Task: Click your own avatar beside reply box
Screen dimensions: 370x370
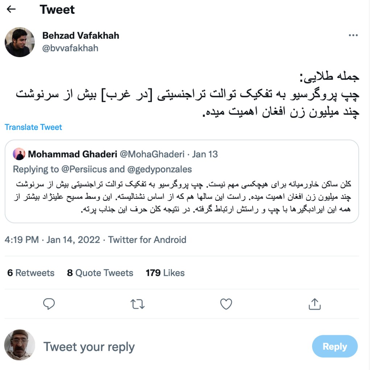Action: click(20, 345)
